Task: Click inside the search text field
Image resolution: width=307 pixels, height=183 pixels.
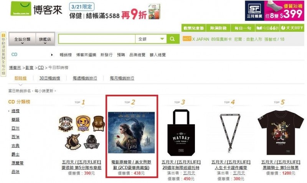Action: [97, 39]
